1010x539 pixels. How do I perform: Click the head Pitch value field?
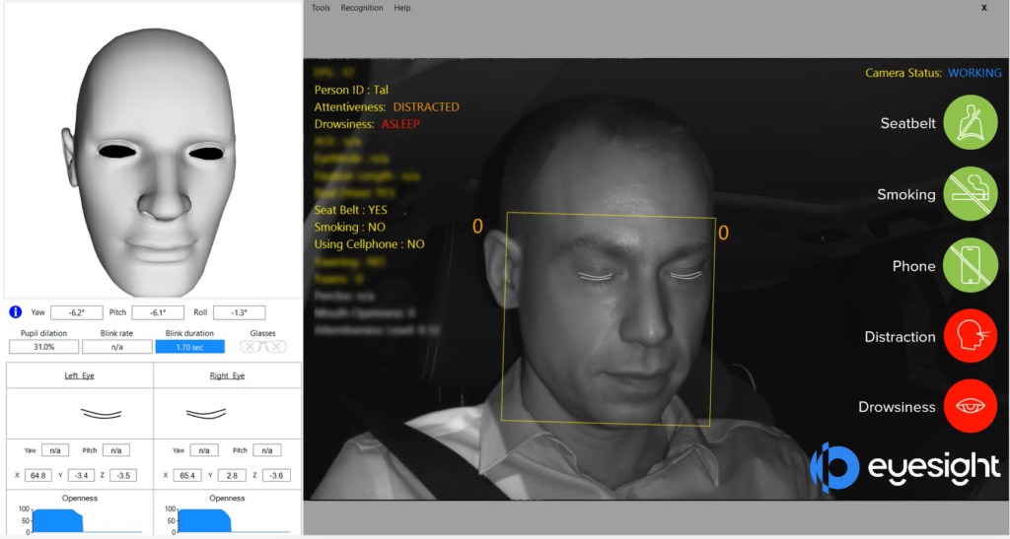coord(158,312)
